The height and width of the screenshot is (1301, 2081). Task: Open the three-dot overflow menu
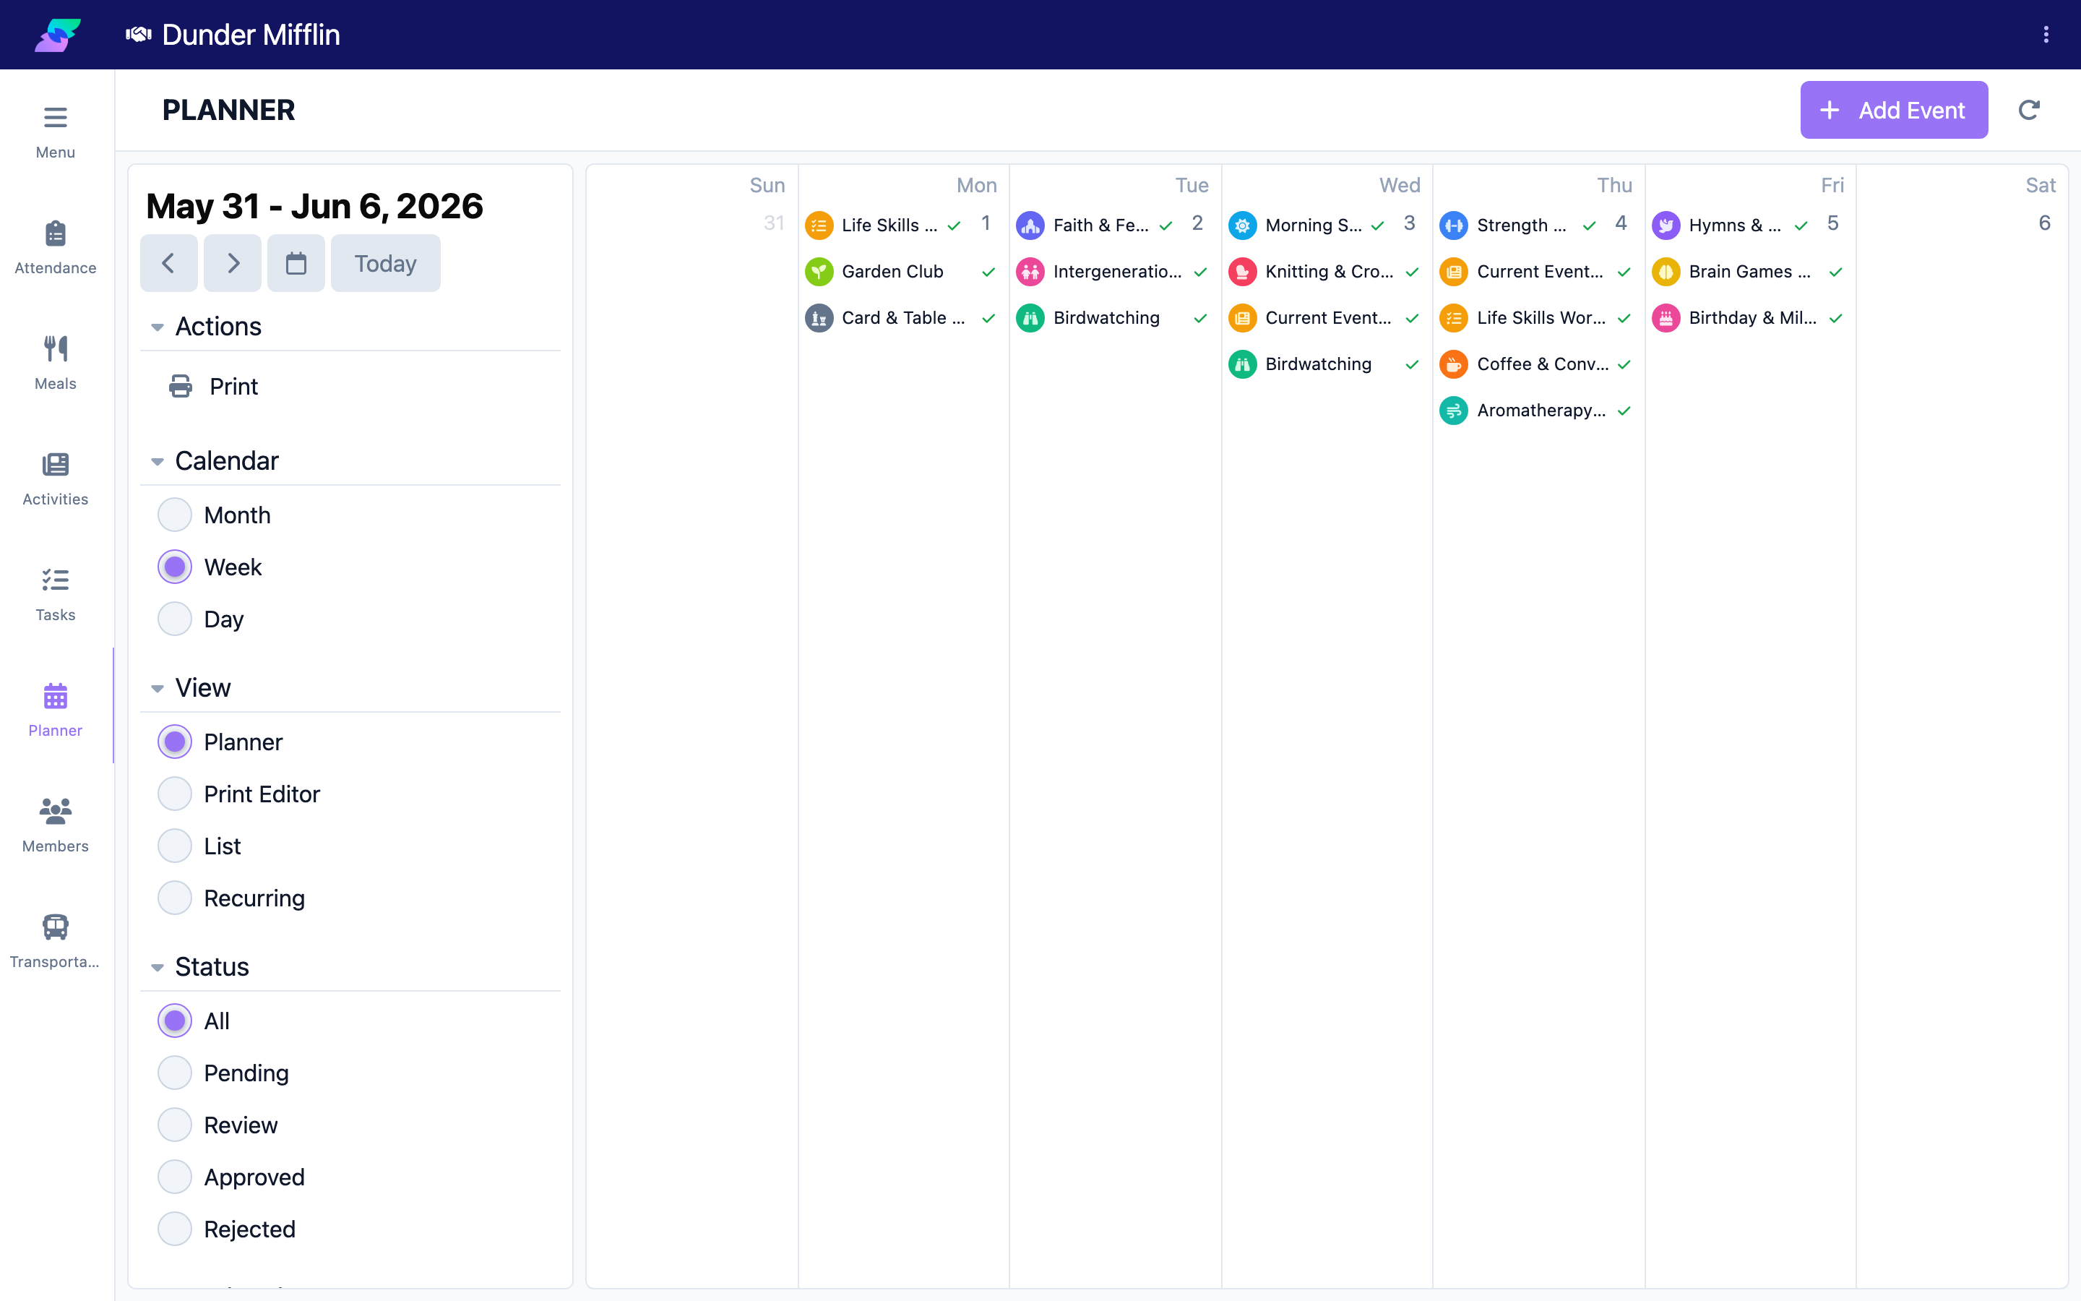2046,35
